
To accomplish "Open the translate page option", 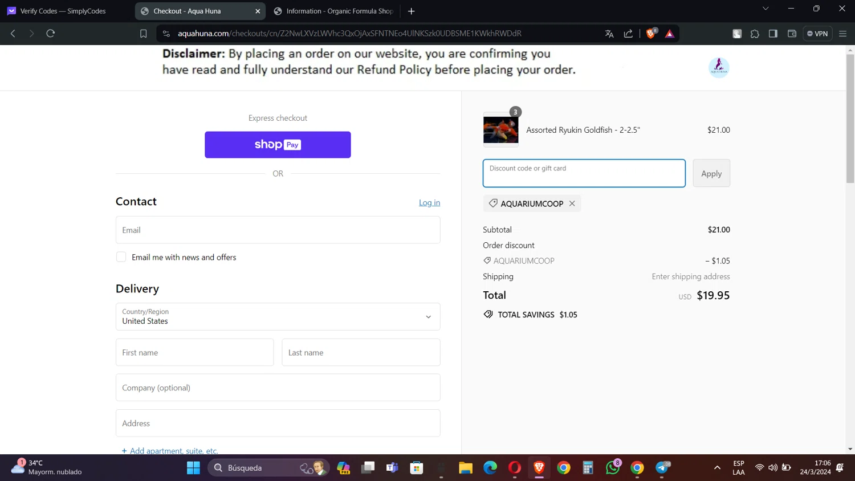I will [609, 34].
